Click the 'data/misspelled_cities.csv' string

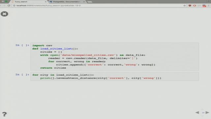pos(88,55)
